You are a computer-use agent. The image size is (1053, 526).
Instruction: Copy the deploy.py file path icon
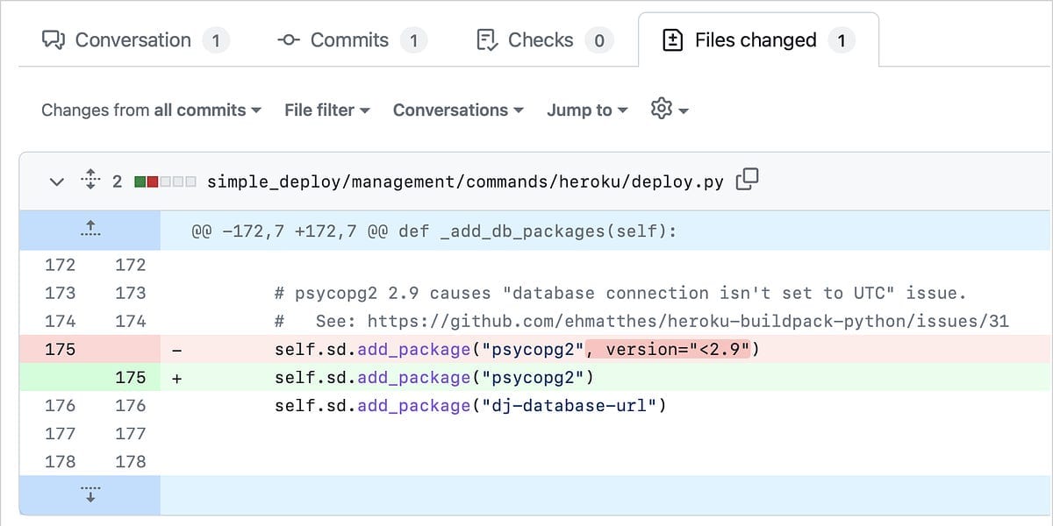(x=747, y=181)
